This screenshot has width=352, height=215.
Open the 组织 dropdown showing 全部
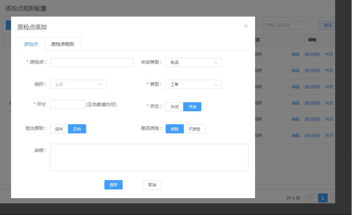tap(78, 84)
